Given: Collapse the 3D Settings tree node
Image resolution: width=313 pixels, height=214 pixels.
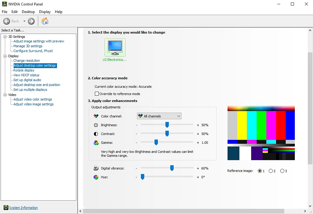Looking at the screenshot, I should [5, 37].
